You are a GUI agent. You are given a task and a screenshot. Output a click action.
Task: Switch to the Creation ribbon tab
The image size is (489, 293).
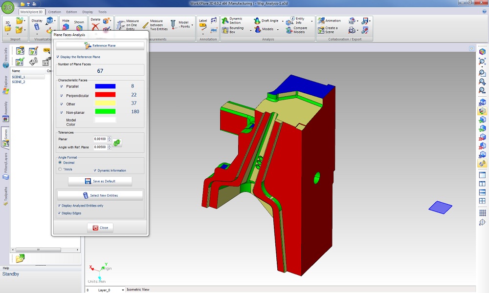coord(54,12)
